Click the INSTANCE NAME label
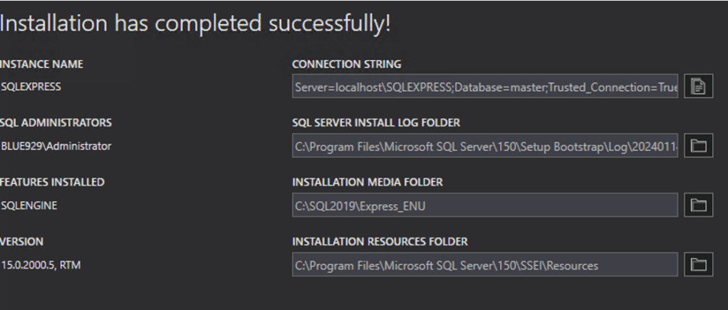The width and height of the screenshot is (728, 310). click(41, 64)
